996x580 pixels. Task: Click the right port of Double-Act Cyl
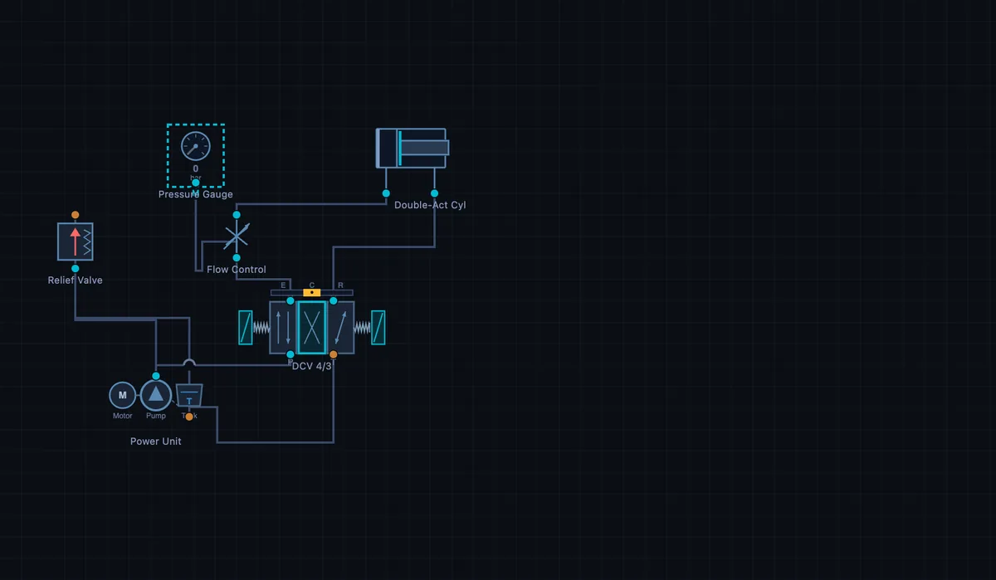click(434, 193)
